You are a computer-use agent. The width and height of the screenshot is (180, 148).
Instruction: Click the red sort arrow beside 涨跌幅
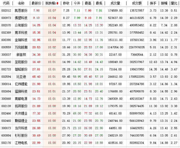tap(57, 3)
